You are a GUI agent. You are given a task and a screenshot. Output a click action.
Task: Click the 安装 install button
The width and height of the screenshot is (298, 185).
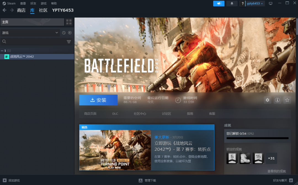(x=98, y=100)
